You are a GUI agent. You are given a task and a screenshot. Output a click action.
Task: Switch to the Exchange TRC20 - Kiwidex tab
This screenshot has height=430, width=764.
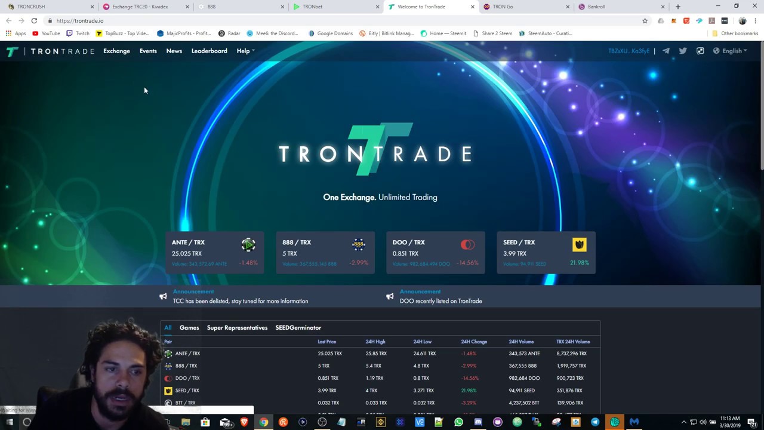click(144, 7)
